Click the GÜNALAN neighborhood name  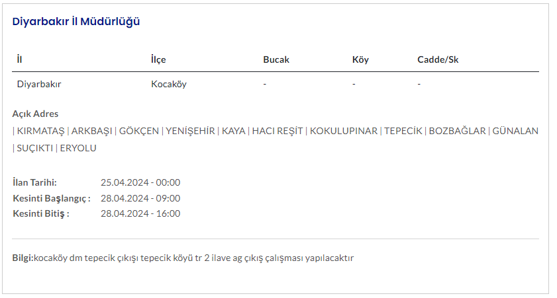click(516, 131)
